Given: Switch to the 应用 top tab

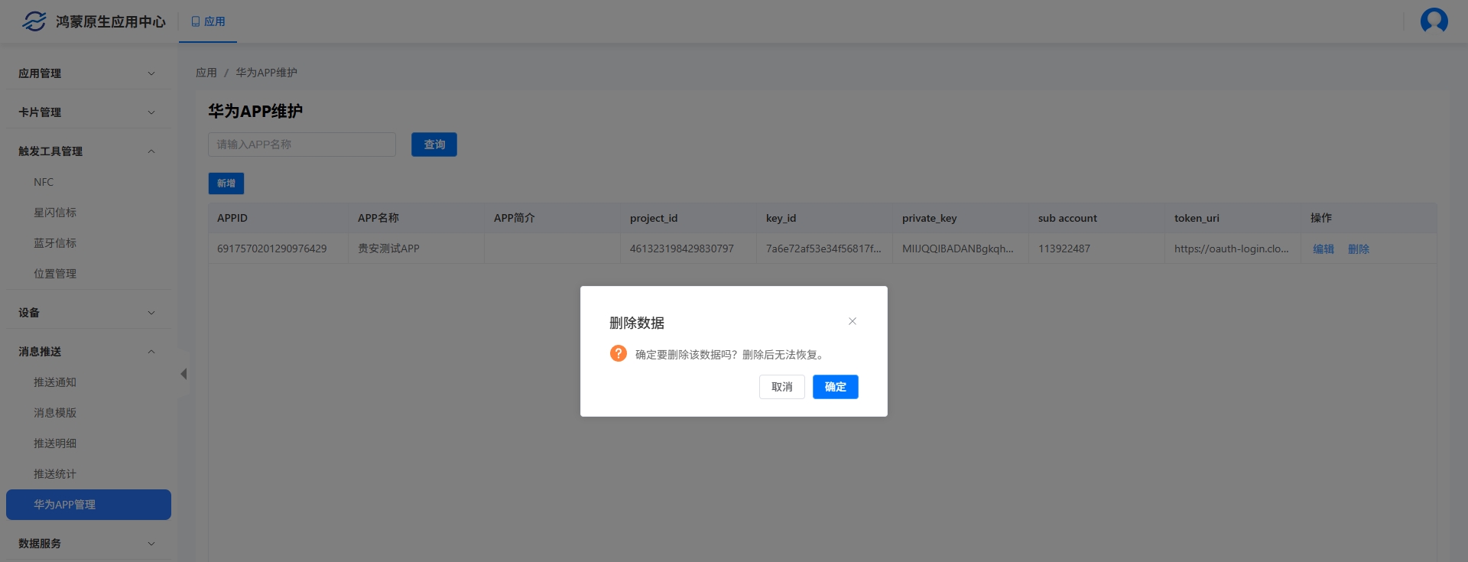Looking at the screenshot, I should [208, 21].
